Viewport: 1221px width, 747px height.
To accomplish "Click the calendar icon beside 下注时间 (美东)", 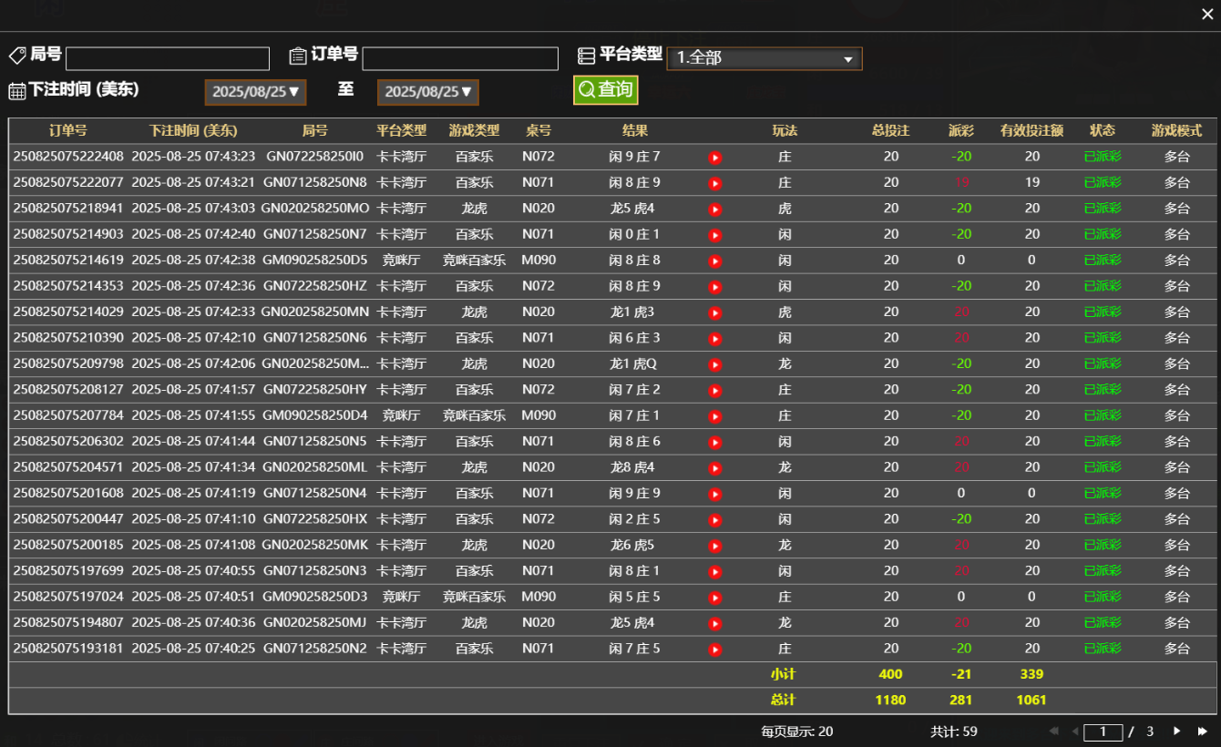I will pos(15,89).
